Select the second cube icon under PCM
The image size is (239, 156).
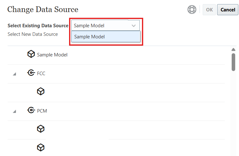coord(40,147)
